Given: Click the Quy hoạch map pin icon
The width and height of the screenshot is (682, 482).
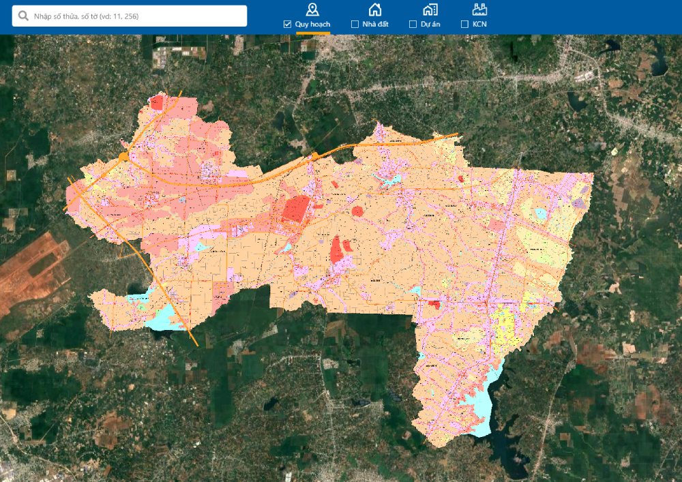Looking at the screenshot, I should coord(312,10).
